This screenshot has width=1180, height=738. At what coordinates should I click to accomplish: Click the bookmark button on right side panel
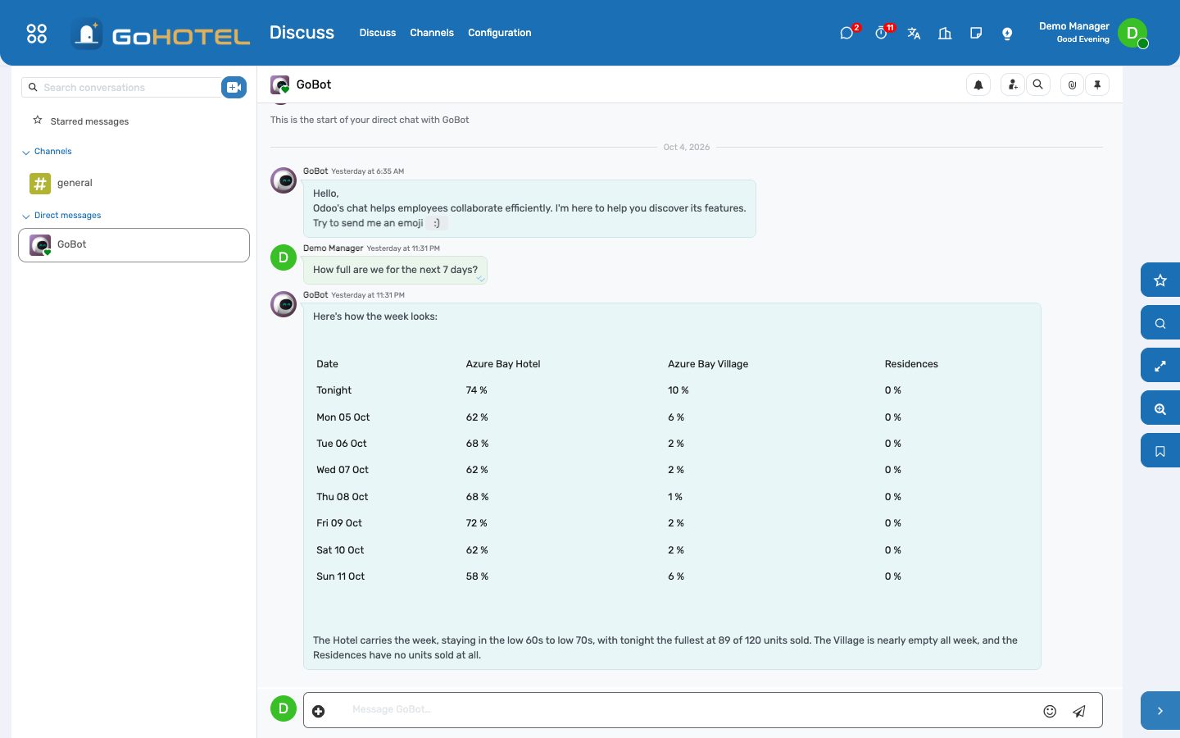[1160, 451]
